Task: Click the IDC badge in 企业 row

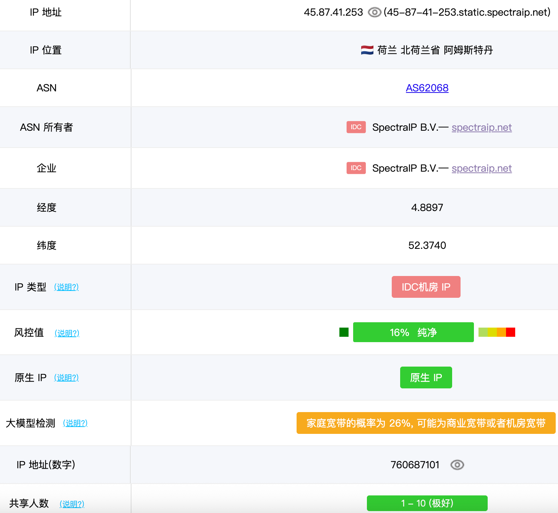Action: 356,168
